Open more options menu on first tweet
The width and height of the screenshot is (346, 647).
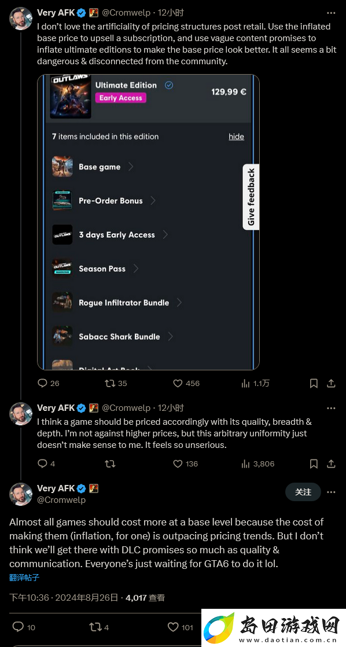click(x=331, y=13)
